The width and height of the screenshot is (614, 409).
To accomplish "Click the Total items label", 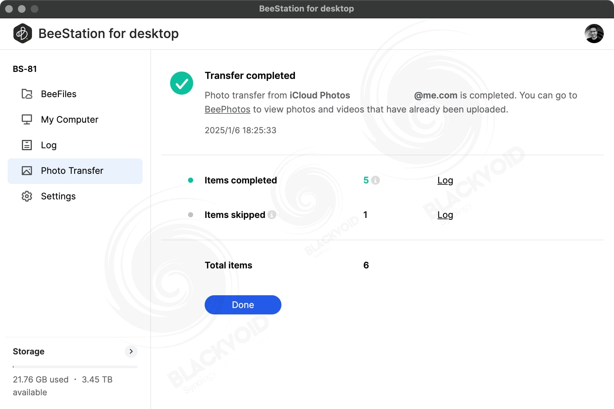I will click(x=228, y=265).
